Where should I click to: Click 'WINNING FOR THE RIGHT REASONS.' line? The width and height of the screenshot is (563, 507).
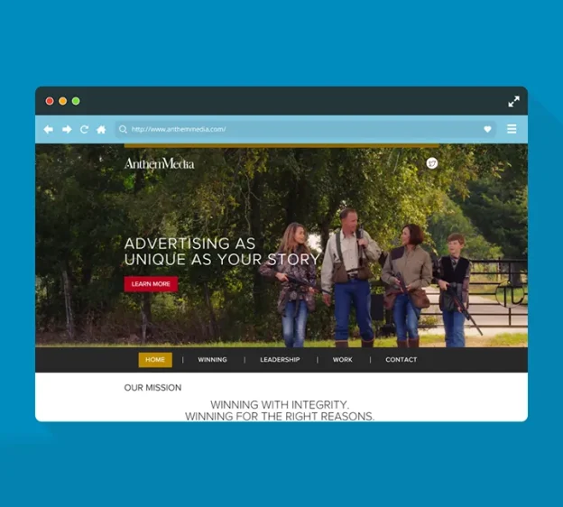[x=280, y=417]
